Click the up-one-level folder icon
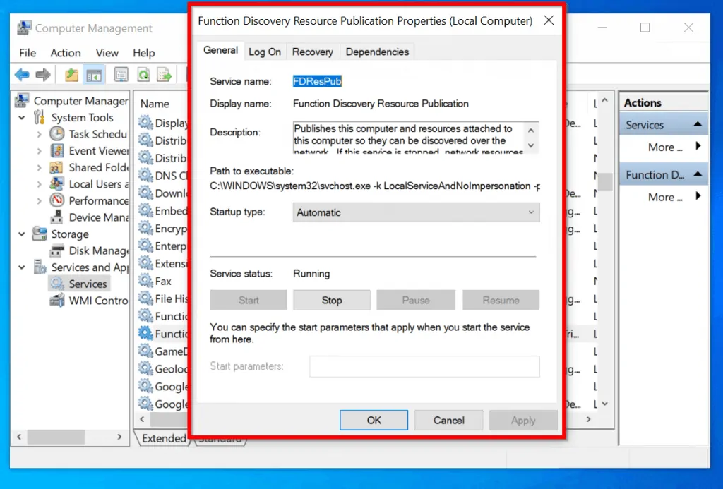This screenshot has width=723, height=489. coord(72,74)
